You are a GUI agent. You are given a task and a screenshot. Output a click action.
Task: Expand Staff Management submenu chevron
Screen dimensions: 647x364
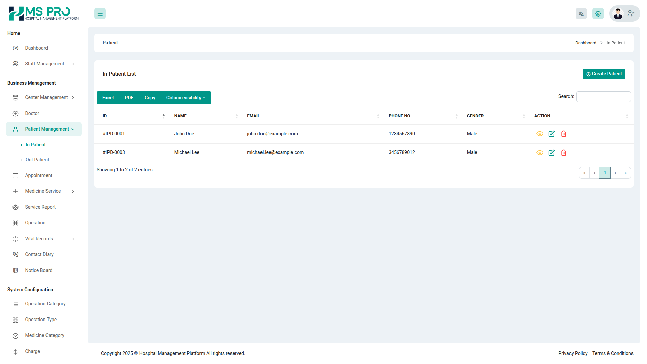tap(73, 64)
